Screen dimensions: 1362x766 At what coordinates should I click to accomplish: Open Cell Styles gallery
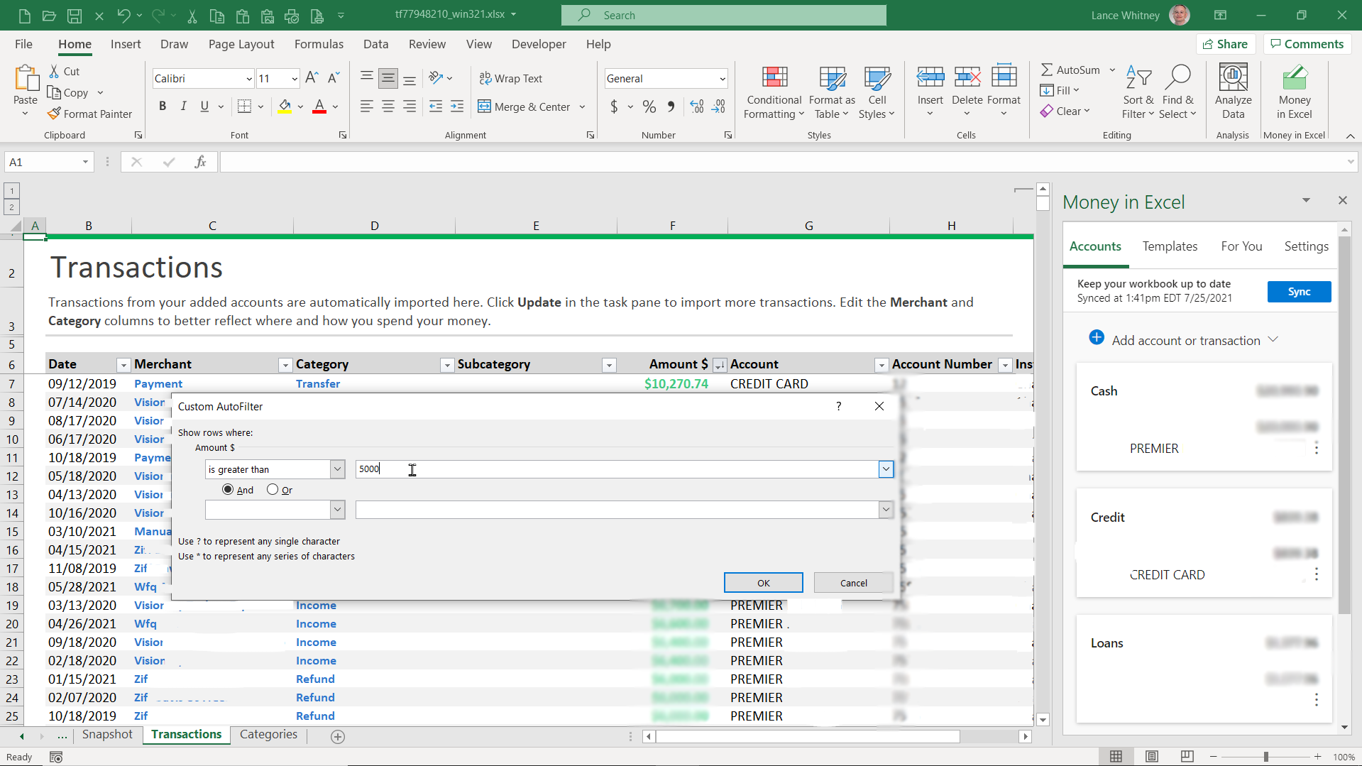[877, 93]
